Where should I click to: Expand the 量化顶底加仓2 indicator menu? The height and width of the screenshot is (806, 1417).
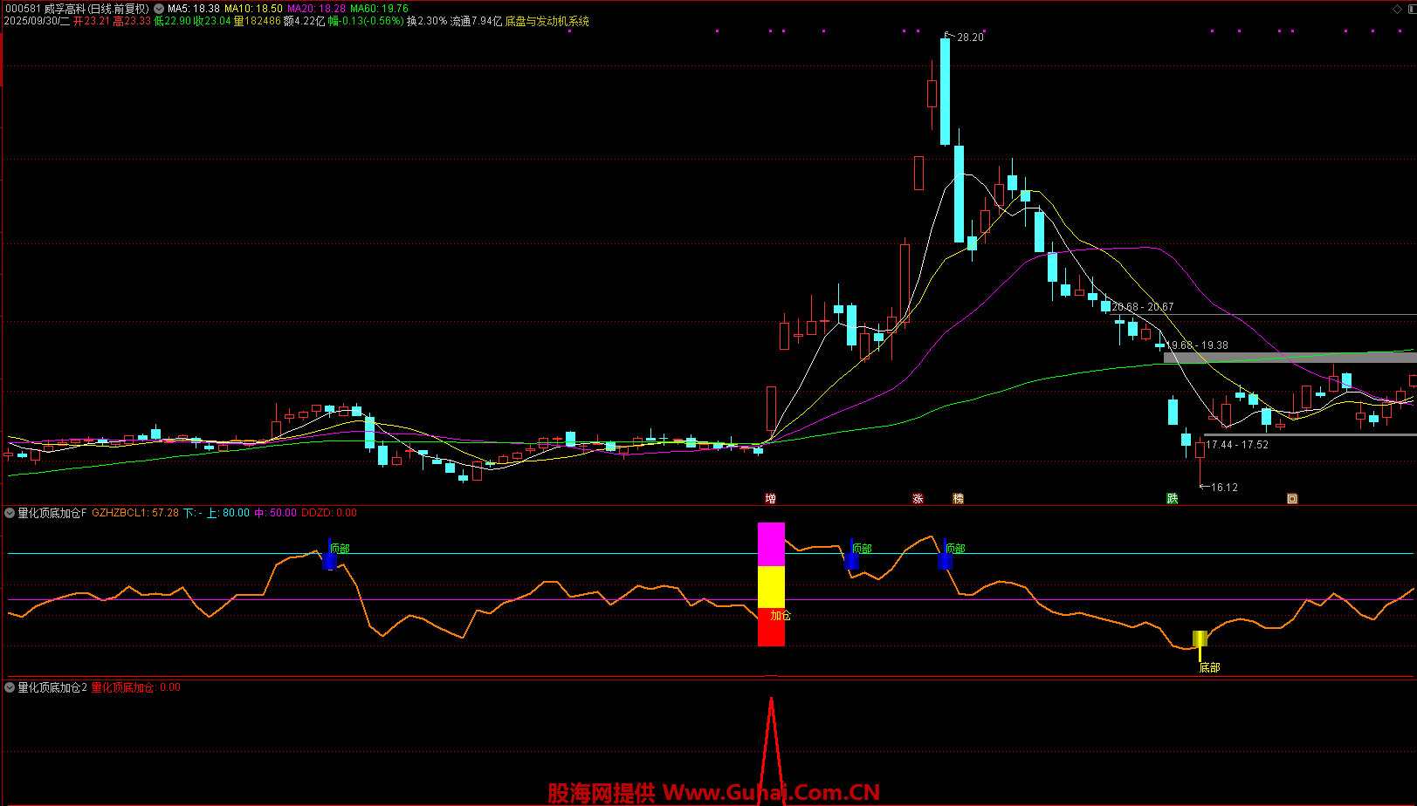pos(10,687)
